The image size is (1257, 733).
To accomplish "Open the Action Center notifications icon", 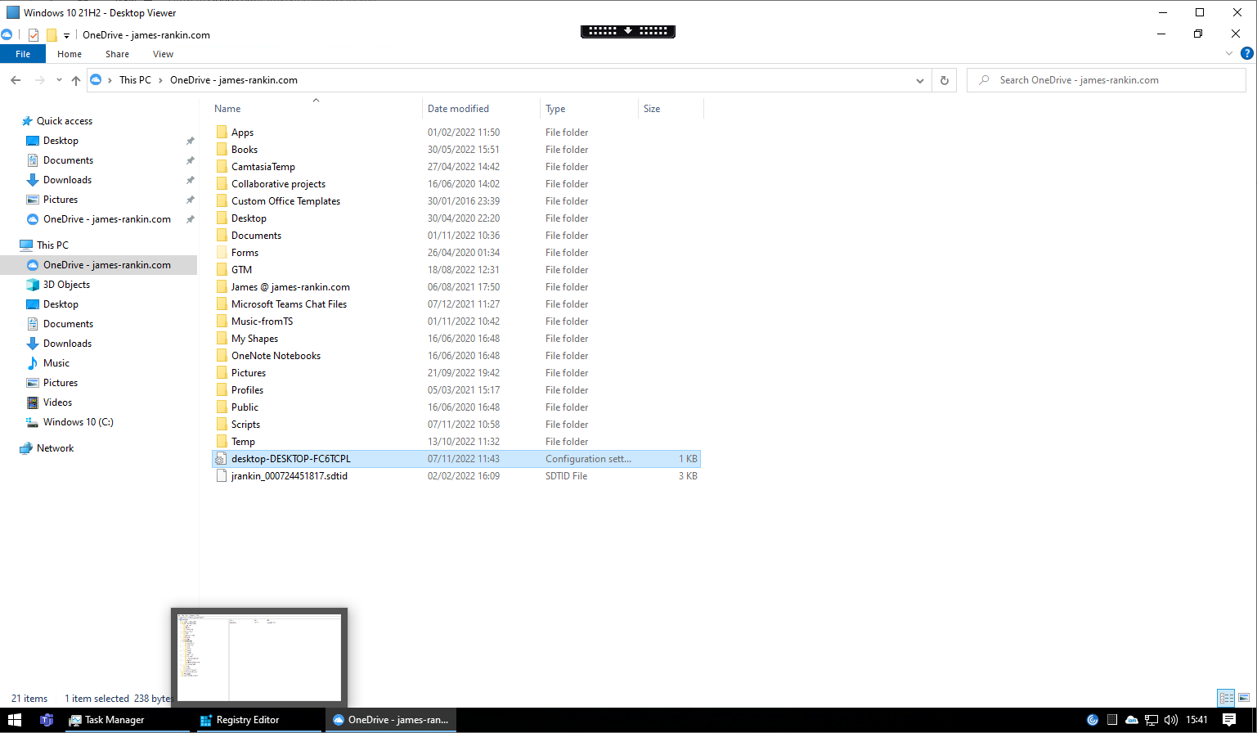I will pyautogui.click(x=1229, y=720).
